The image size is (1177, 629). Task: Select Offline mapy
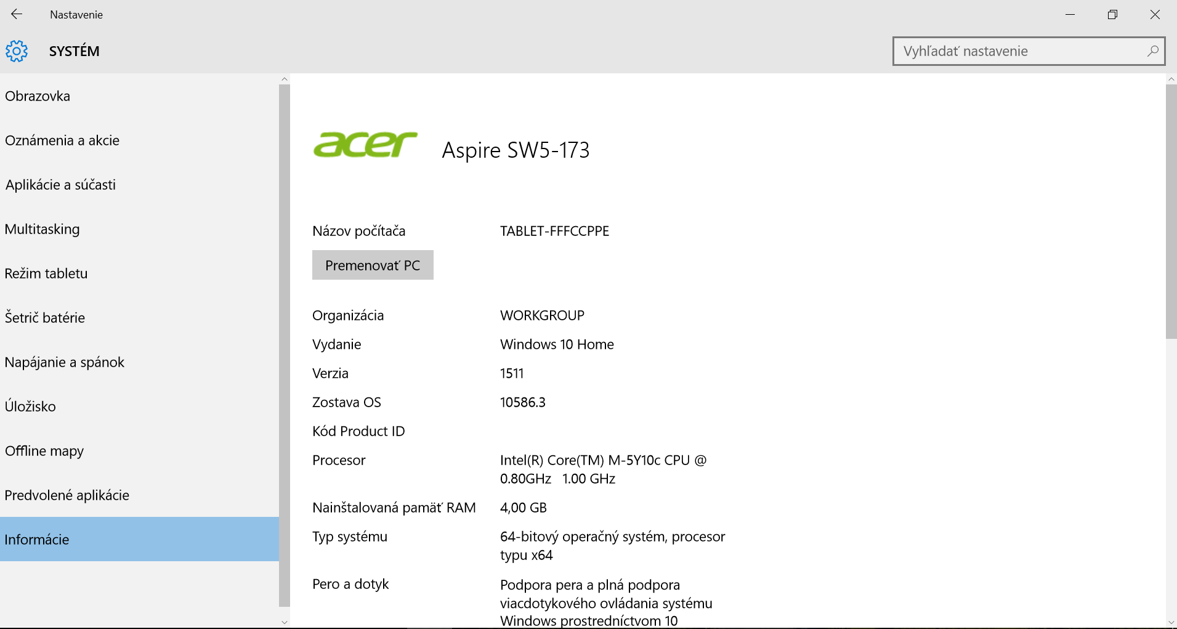(x=139, y=451)
